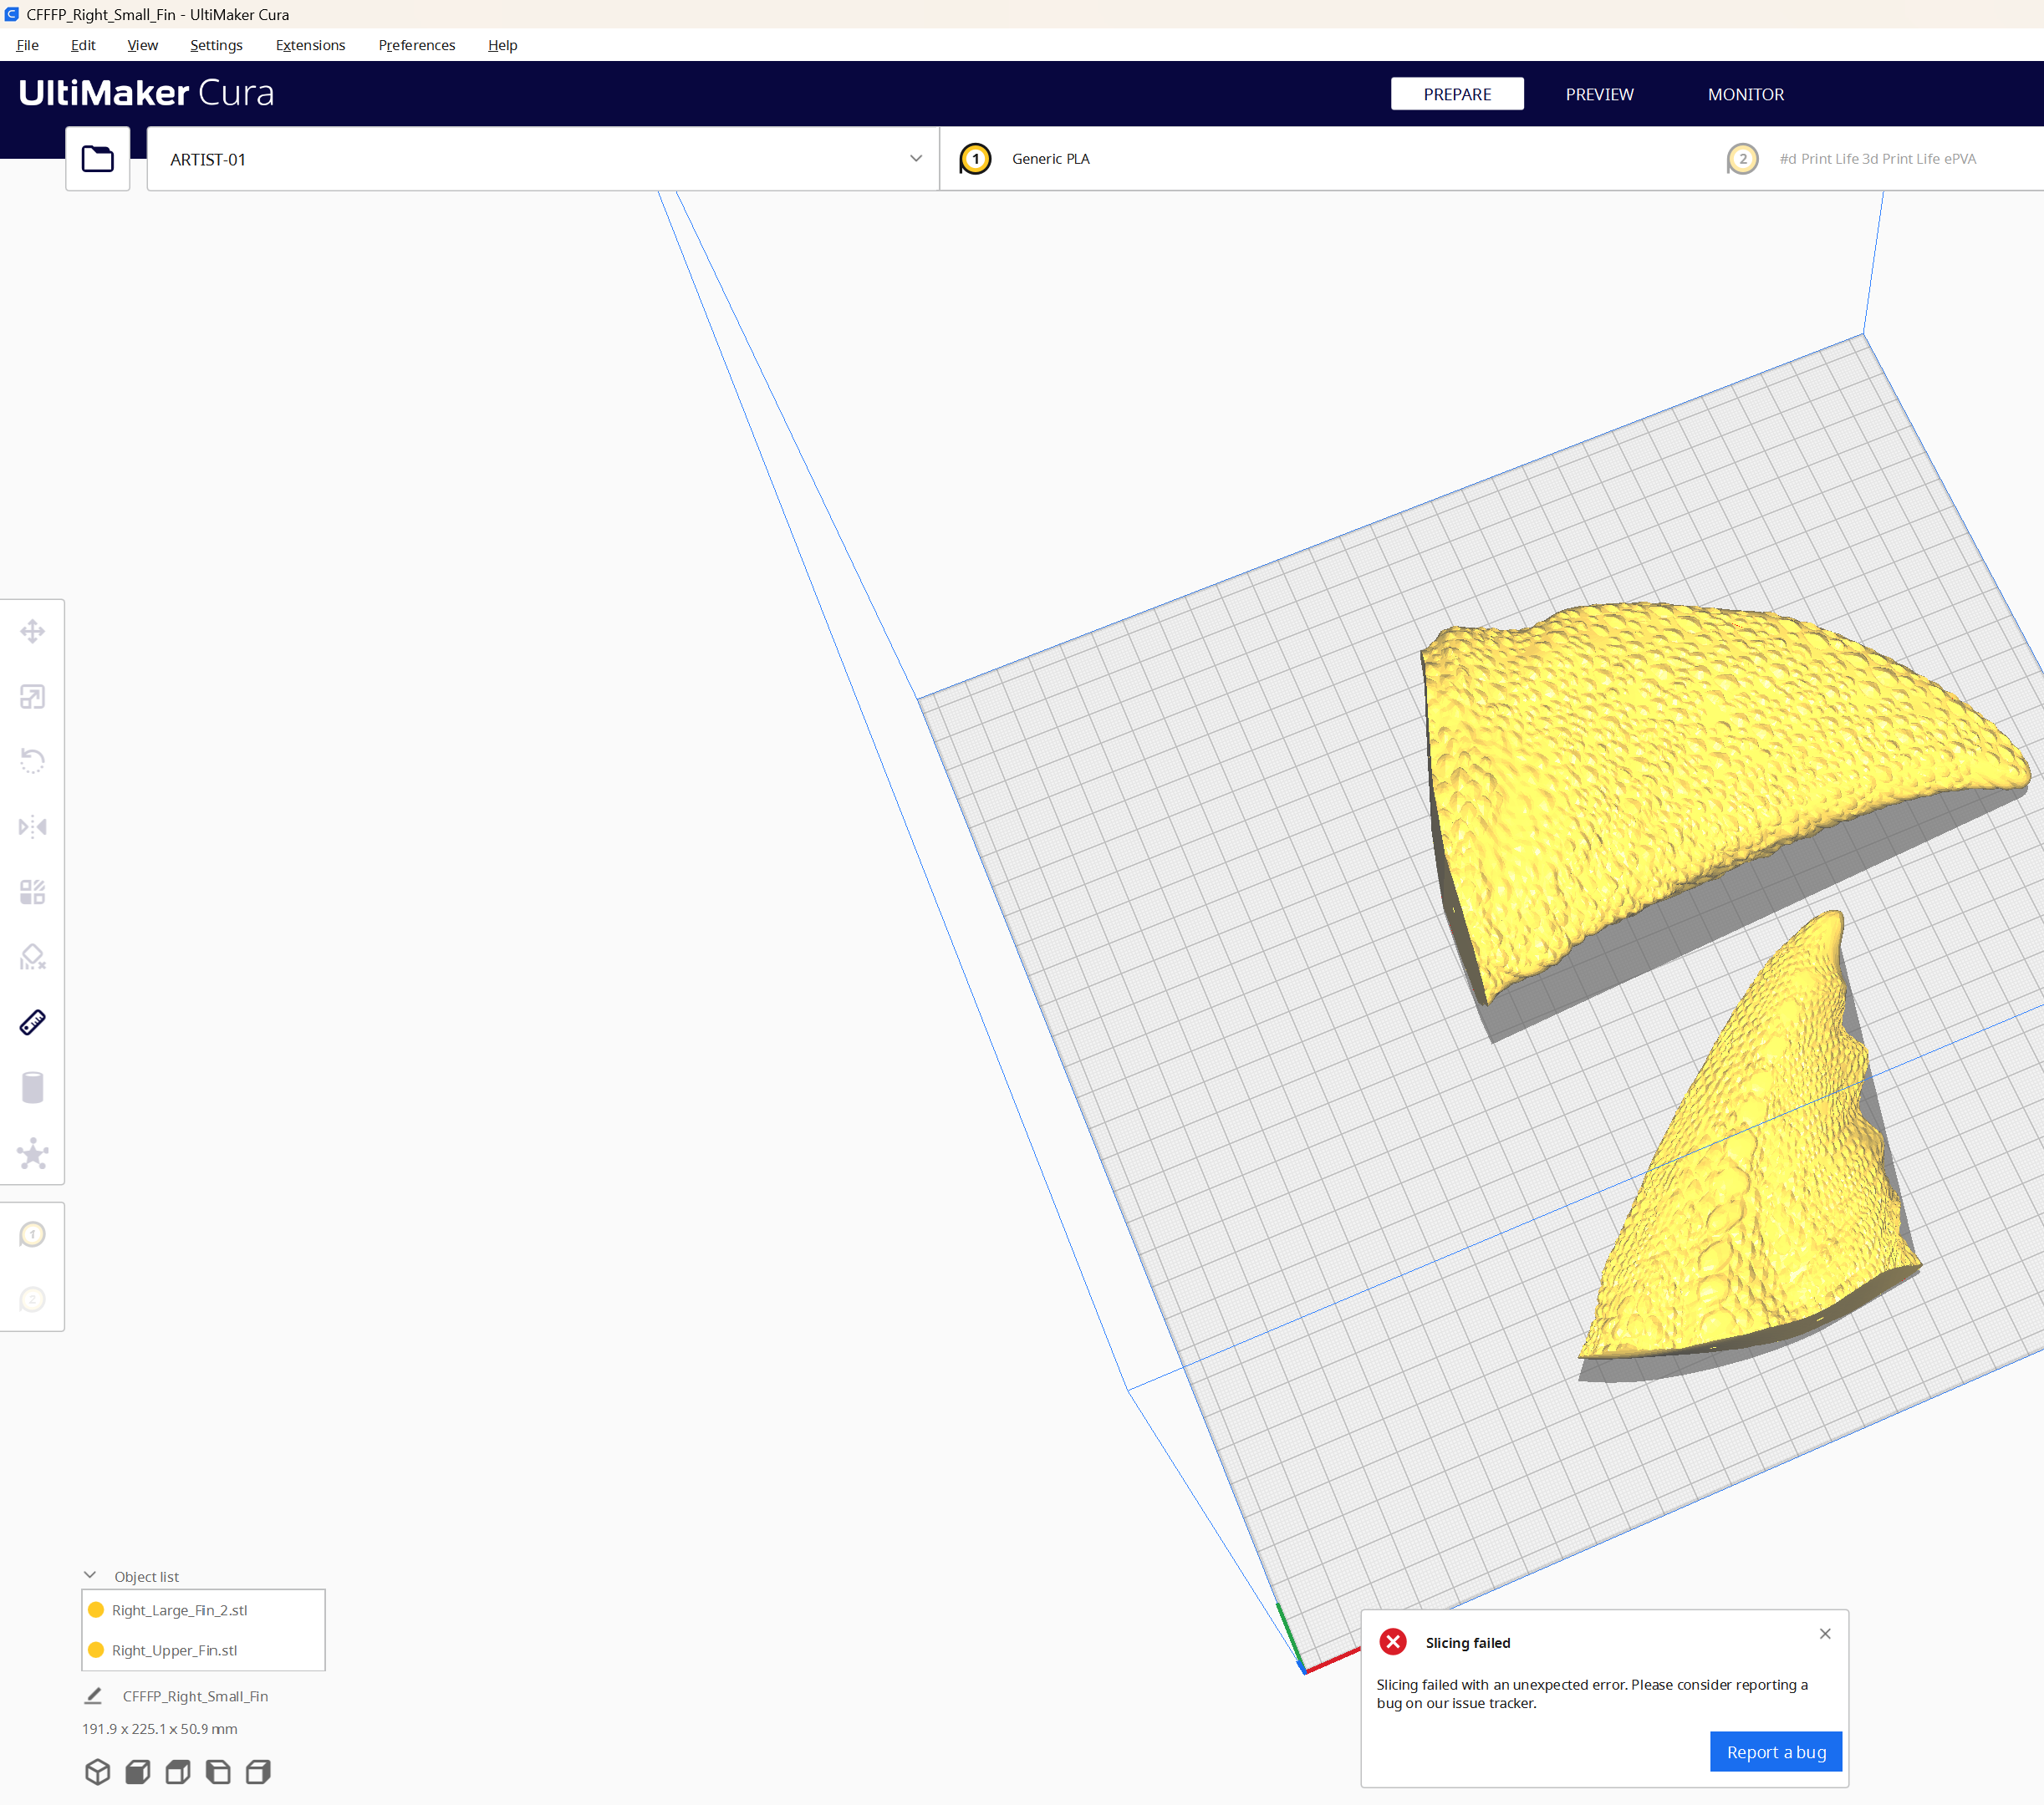Open the Per Model Settings tool

click(x=33, y=891)
